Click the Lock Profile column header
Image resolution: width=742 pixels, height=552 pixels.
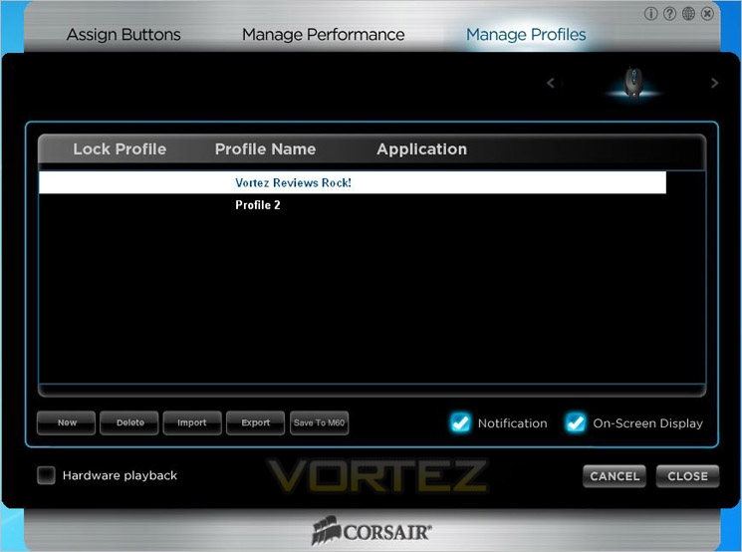pos(120,149)
